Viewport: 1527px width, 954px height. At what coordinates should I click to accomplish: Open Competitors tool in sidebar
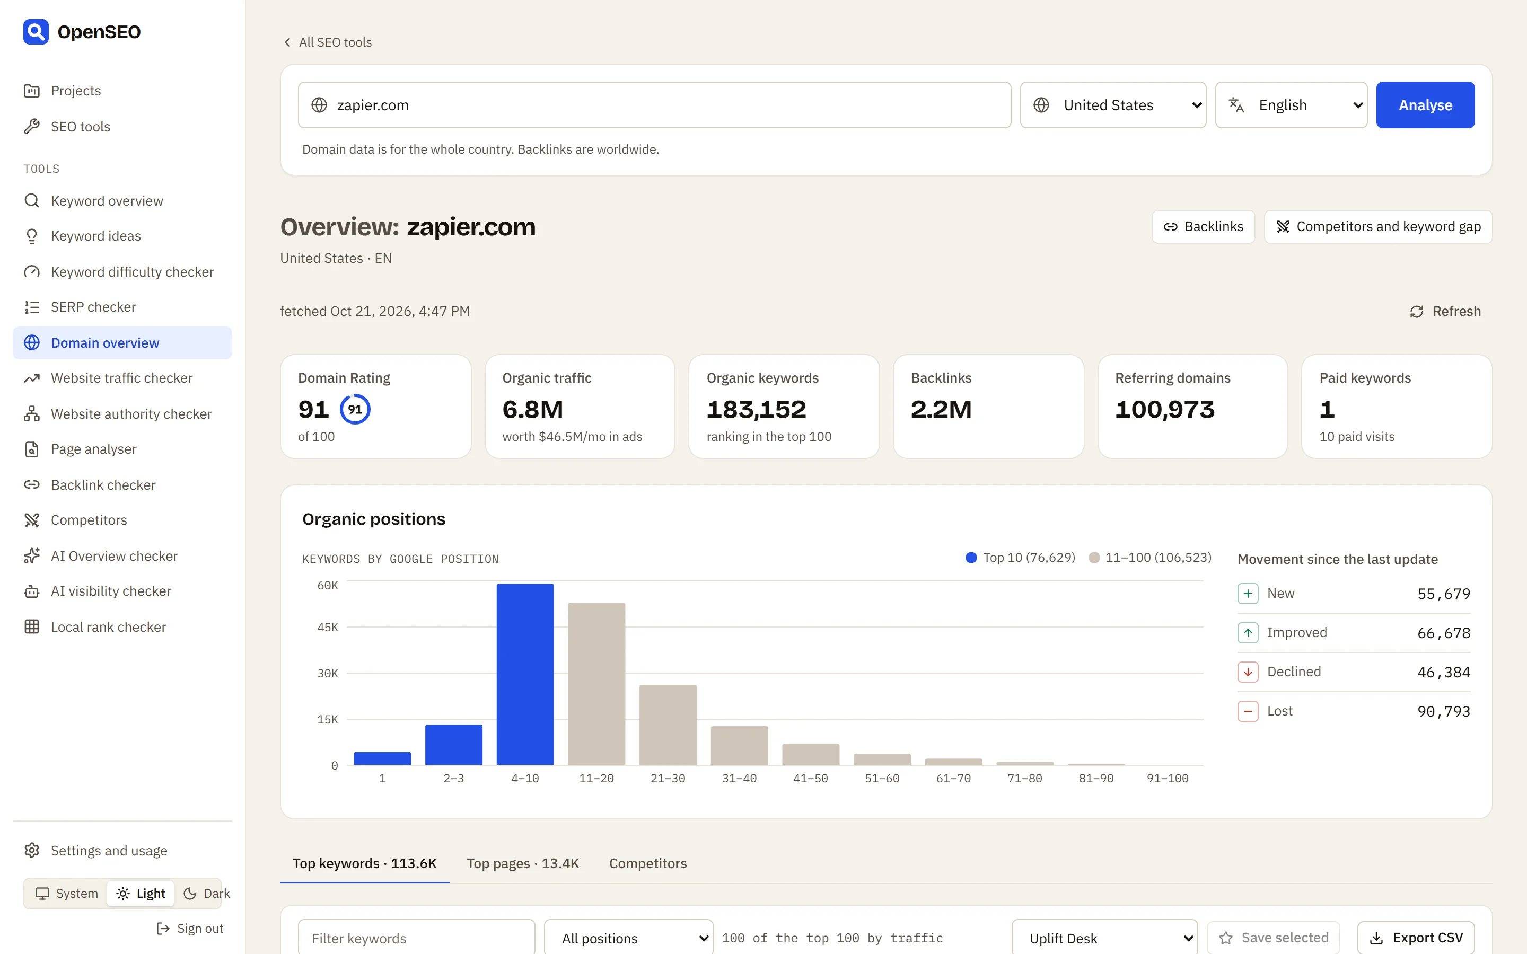coord(122,520)
